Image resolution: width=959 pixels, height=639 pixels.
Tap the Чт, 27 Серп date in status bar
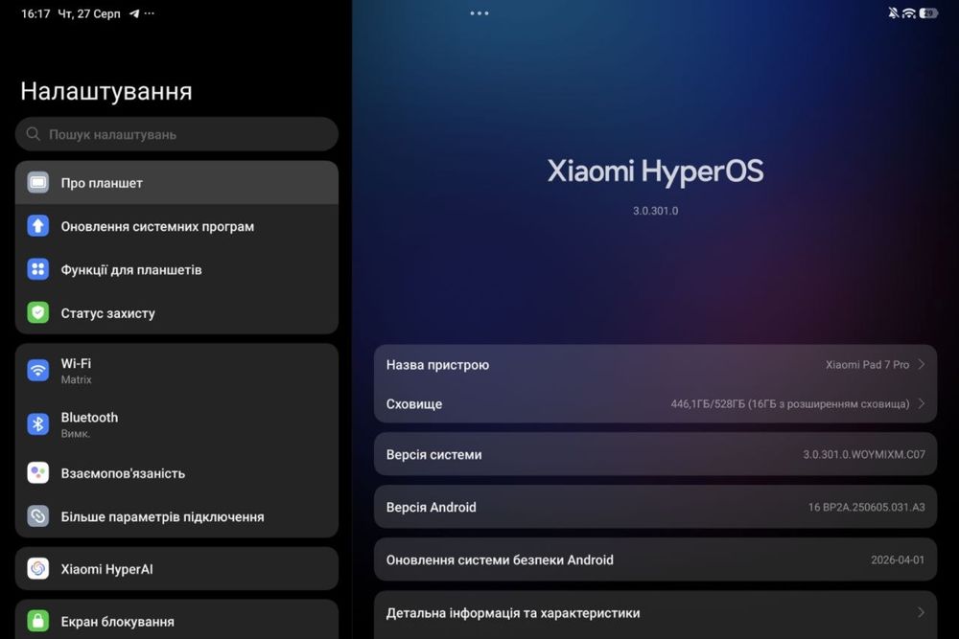(88, 13)
